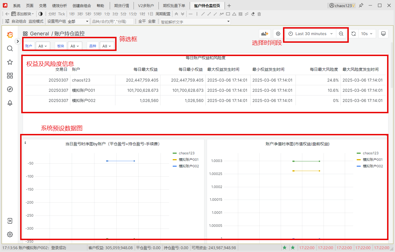This screenshot has height=252, width=395.
Task: Select the vertical line drawing tool
Action: tap(197, 14)
